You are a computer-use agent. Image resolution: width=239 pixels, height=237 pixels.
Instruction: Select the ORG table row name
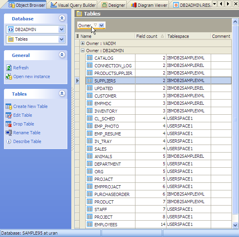pyautogui.click(x=99, y=172)
